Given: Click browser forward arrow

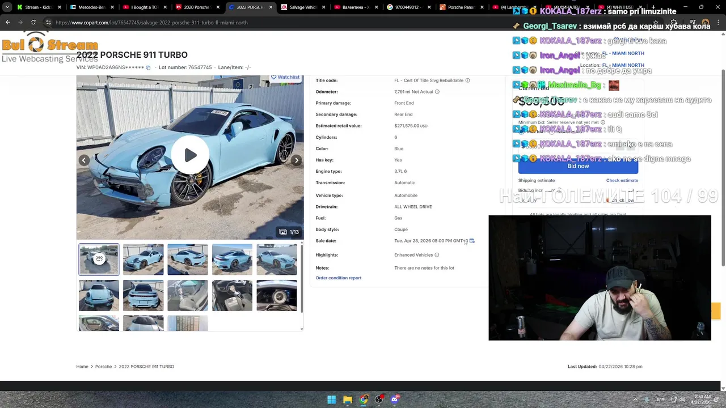Looking at the screenshot, I should coord(21,23).
